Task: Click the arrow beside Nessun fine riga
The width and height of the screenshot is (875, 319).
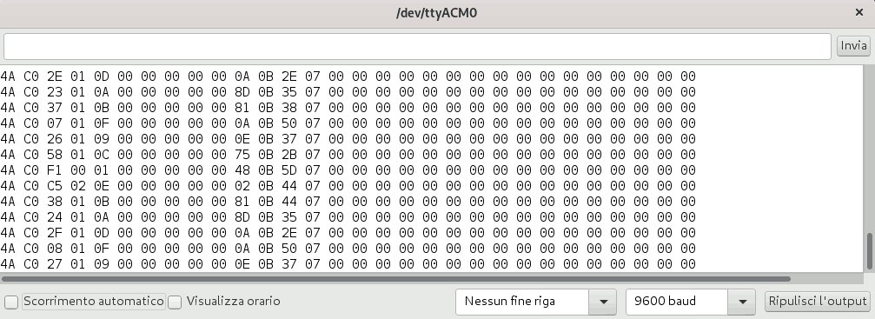Action: point(603,302)
